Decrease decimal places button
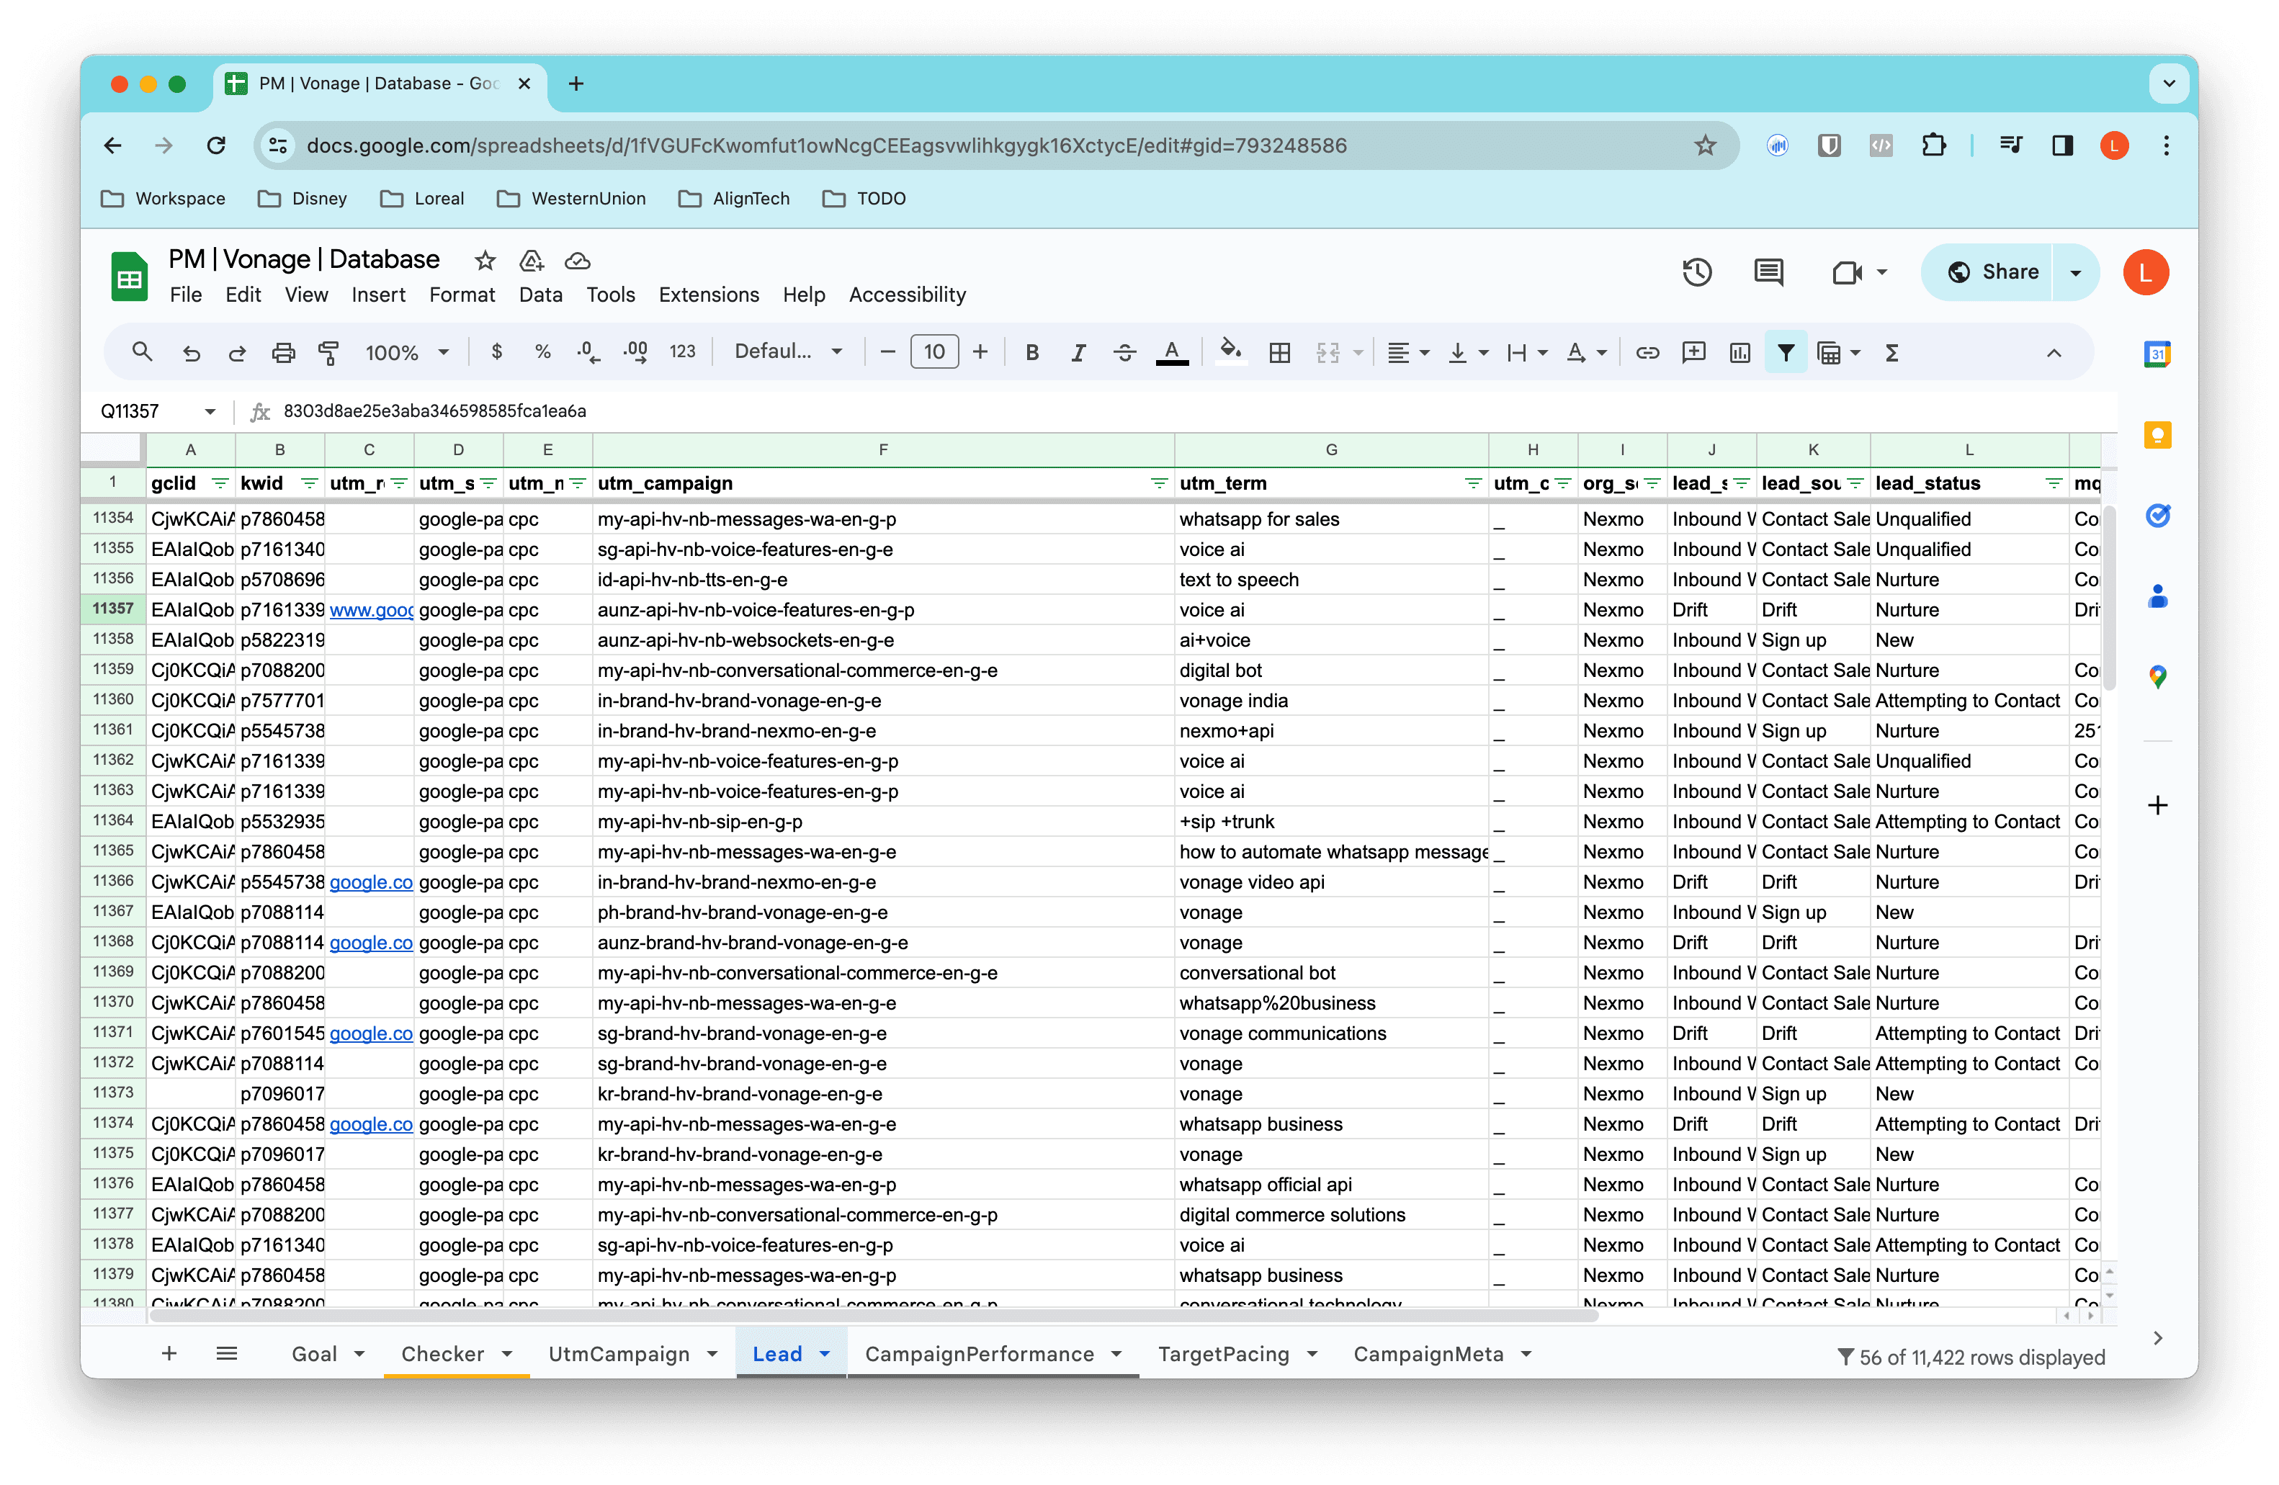 [589, 352]
